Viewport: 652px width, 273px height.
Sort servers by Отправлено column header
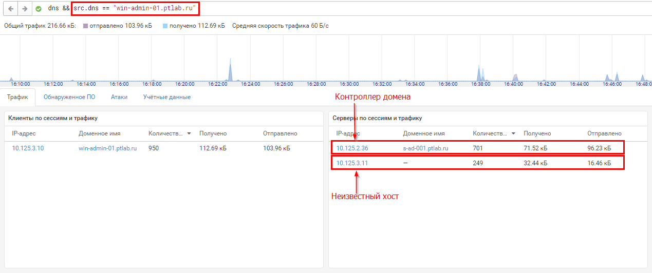[604, 133]
